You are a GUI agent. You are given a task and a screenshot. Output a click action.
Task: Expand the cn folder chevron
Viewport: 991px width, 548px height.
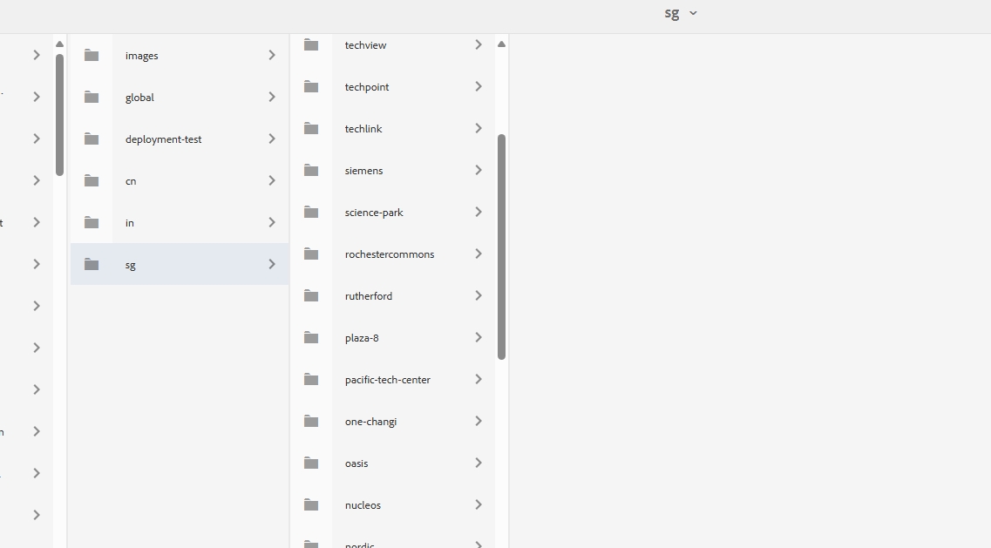[x=272, y=180]
